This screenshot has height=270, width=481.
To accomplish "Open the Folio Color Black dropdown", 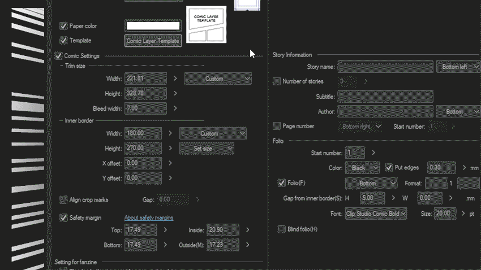I will point(363,168).
